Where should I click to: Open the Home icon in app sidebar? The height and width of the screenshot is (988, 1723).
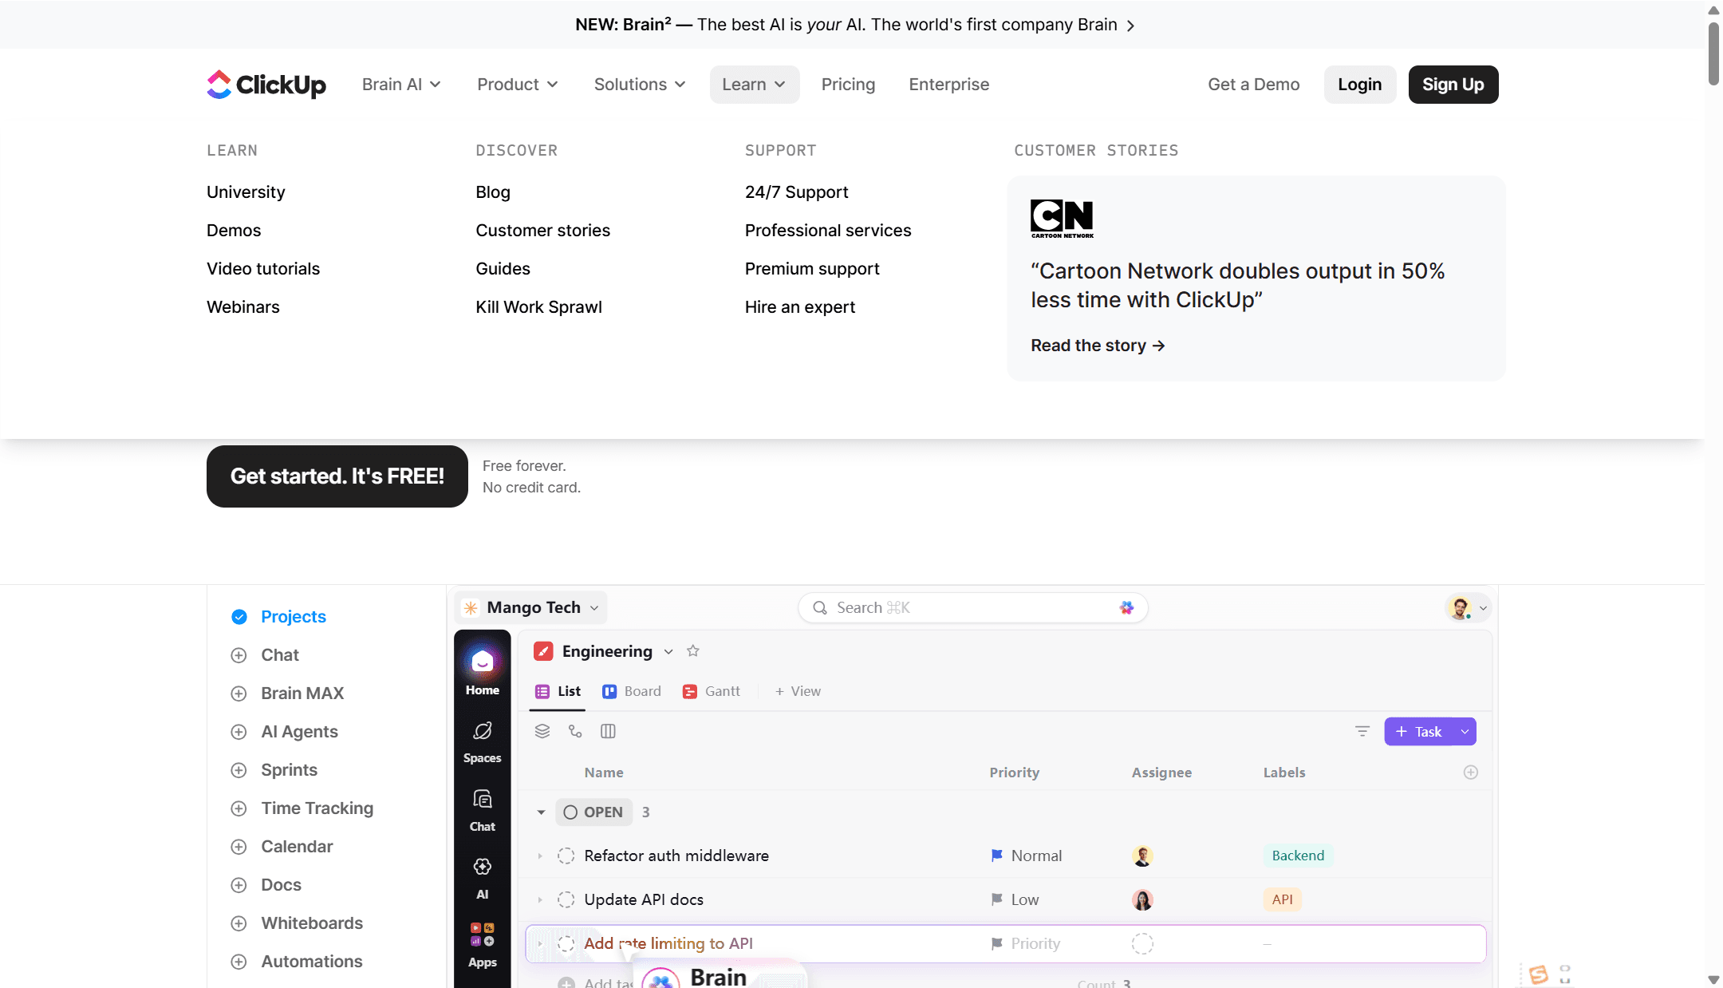click(x=483, y=671)
